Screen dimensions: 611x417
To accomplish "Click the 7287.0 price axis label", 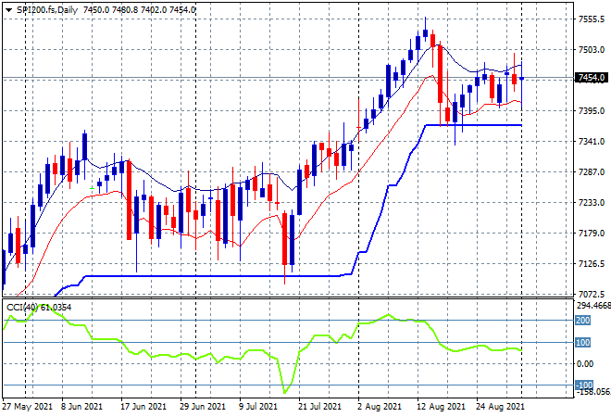I will point(592,172).
